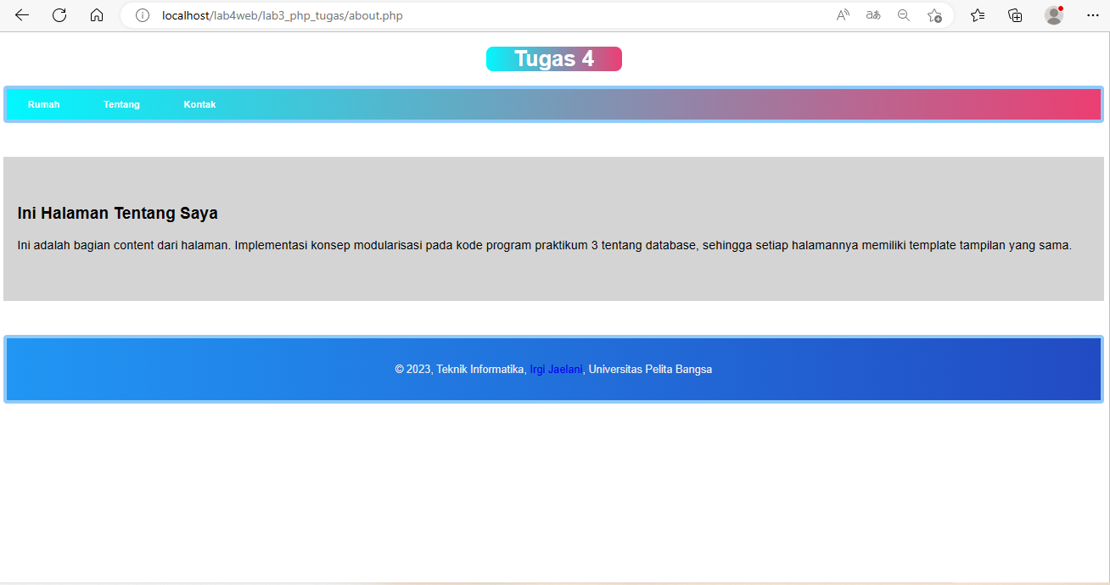Open the Kontak navigation link
The width and height of the screenshot is (1110, 585).
[199, 104]
